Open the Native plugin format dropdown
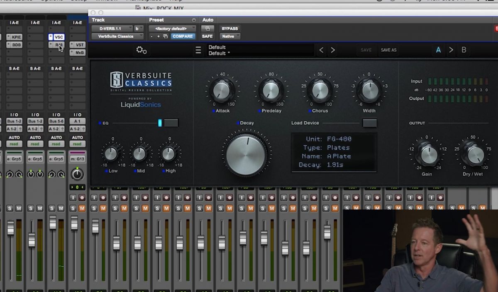Image resolution: width=498 pixels, height=292 pixels. click(x=229, y=36)
